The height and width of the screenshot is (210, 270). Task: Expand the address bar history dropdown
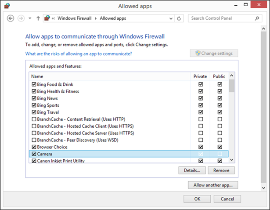tap(171, 18)
